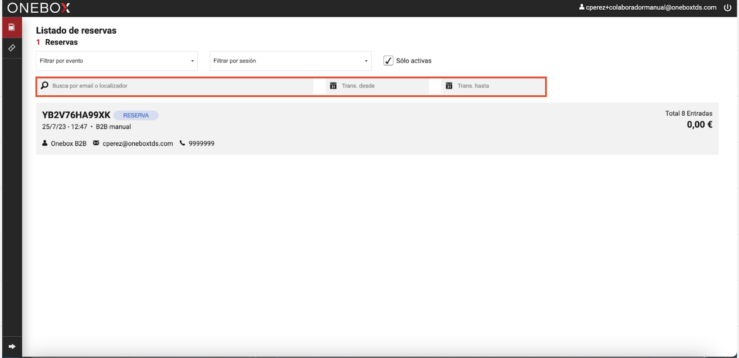Click the Total 8 Entradas label
739x358 pixels.
(x=689, y=113)
